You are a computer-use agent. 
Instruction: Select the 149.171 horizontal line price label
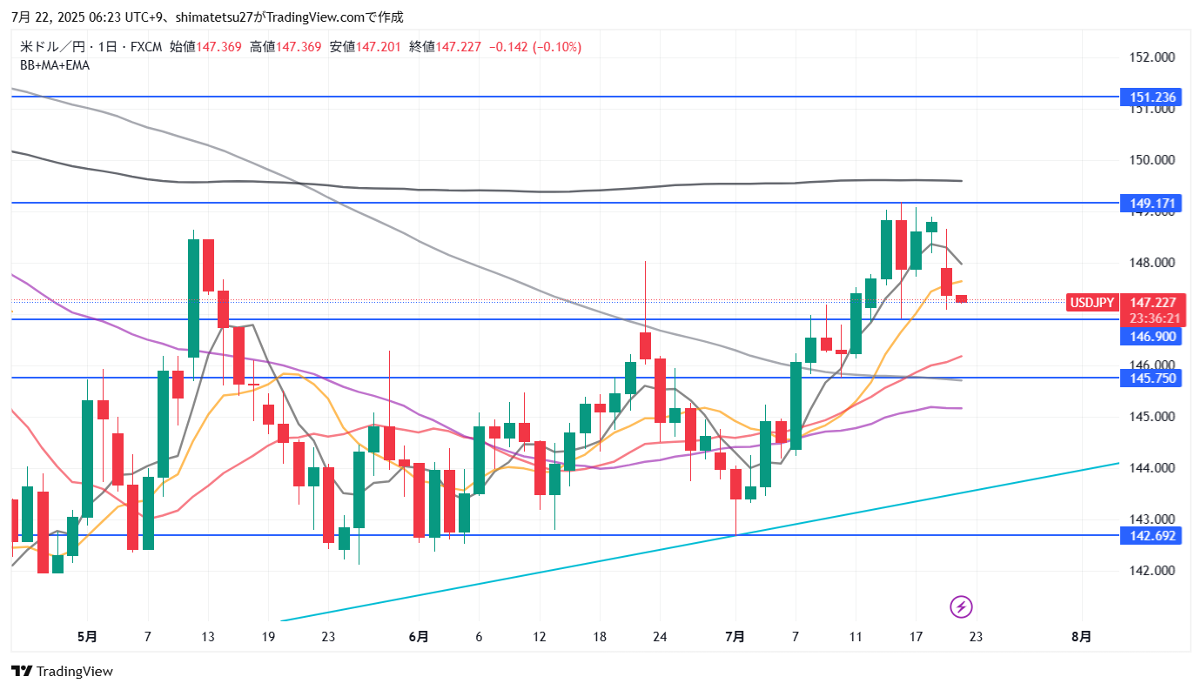pos(1152,203)
